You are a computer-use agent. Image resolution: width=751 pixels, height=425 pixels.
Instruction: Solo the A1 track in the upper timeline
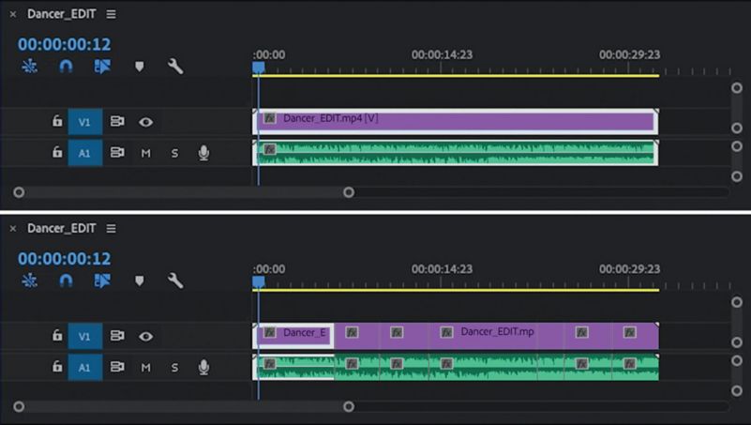pos(174,153)
